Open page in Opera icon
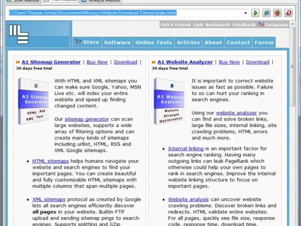Screen dimensions: 301x226 pyautogui.click(x=288, y=13)
